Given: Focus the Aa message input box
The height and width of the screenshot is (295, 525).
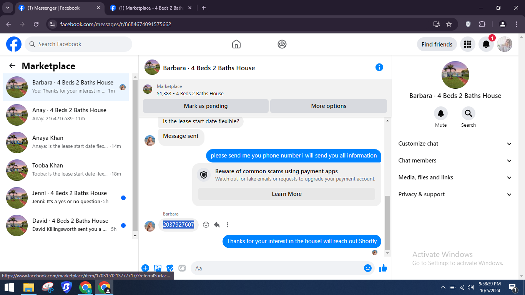Looking at the screenshot, I should [x=282, y=268].
